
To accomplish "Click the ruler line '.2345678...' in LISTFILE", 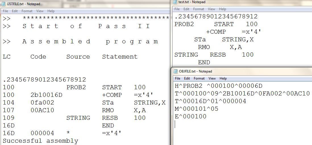I will tap(44, 80).
